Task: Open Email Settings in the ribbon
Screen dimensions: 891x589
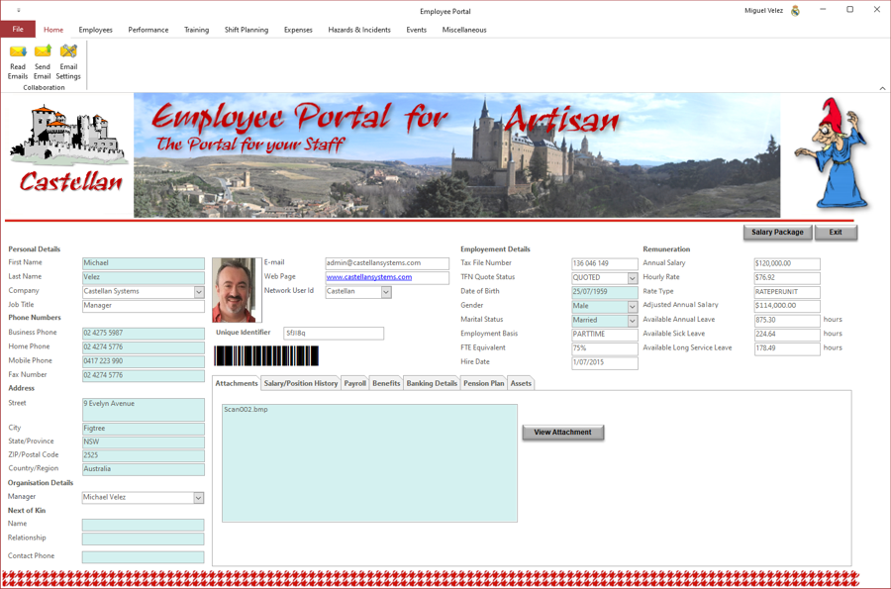Action: [68, 61]
